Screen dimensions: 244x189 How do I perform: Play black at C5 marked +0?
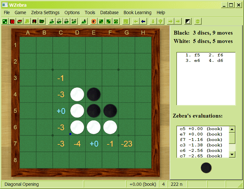click(x=61, y=111)
